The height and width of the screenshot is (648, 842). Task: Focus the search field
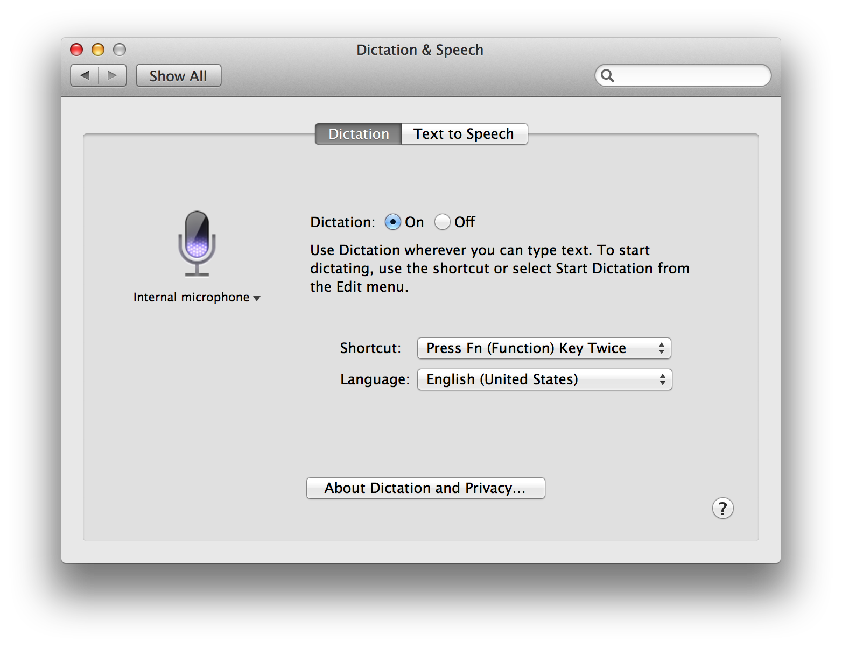click(x=683, y=75)
